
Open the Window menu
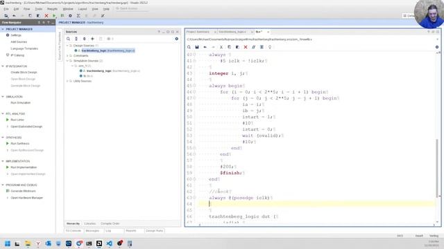point(68,9)
